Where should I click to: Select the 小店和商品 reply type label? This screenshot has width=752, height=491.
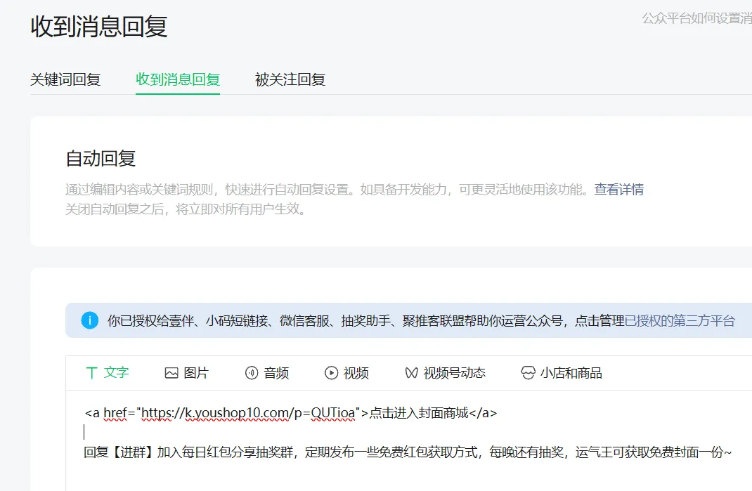[x=571, y=372]
